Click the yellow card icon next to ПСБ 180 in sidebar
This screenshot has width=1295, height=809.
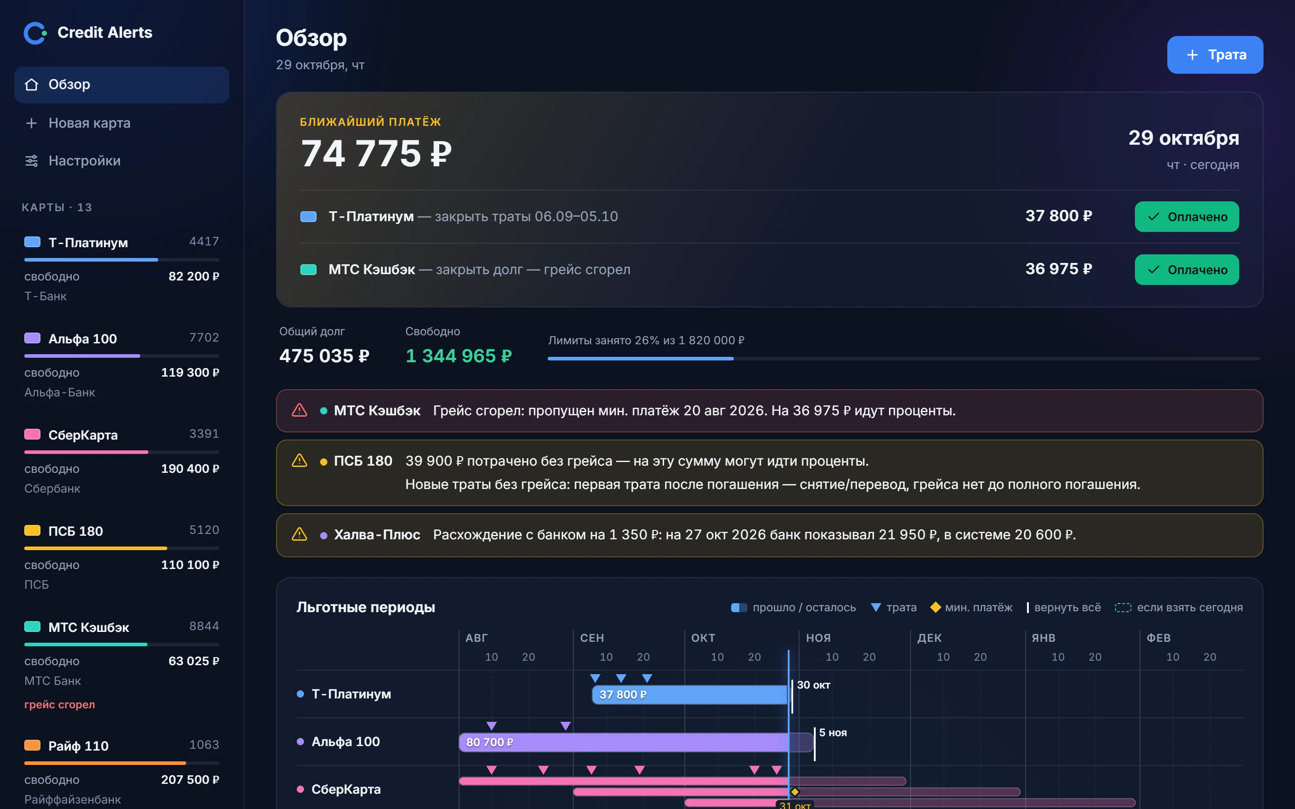click(33, 531)
